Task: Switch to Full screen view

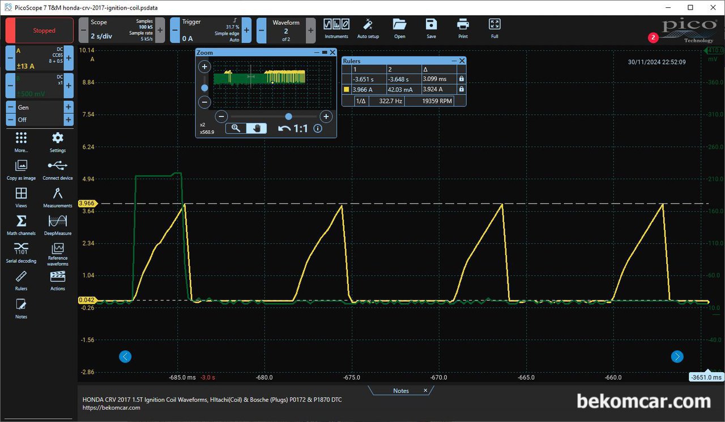Action: 494,28
